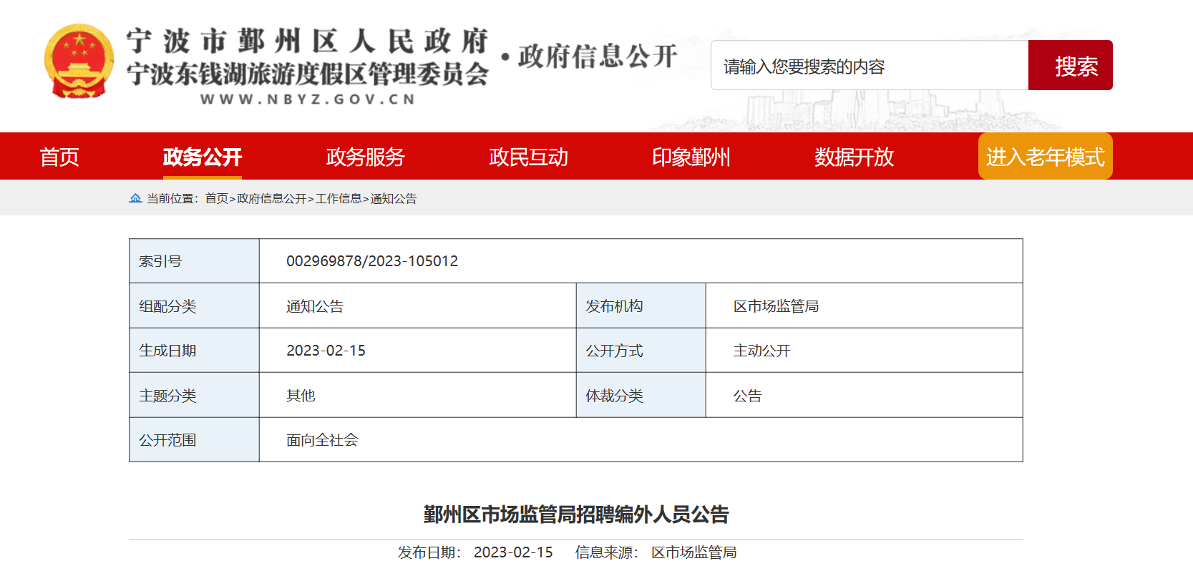This screenshot has height=571, width=1193.
Task: Click 首页 breadcrumb link
Action: point(216,198)
